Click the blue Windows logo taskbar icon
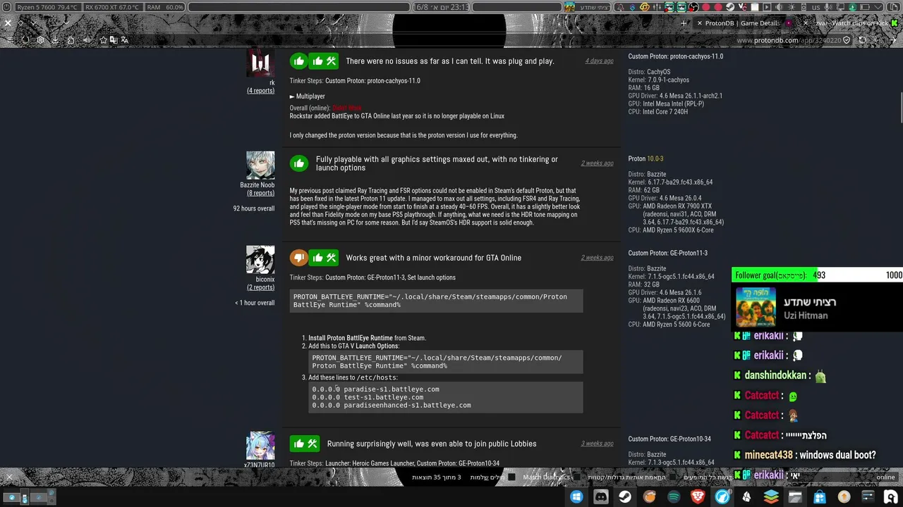 point(576,496)
